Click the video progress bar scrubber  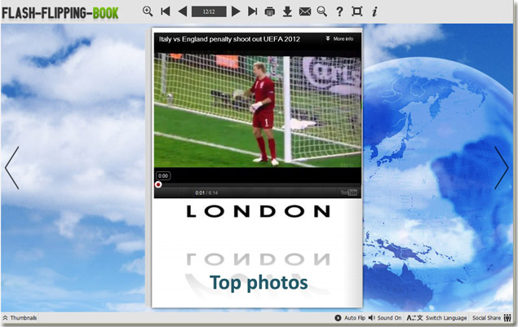pos(158,184)
